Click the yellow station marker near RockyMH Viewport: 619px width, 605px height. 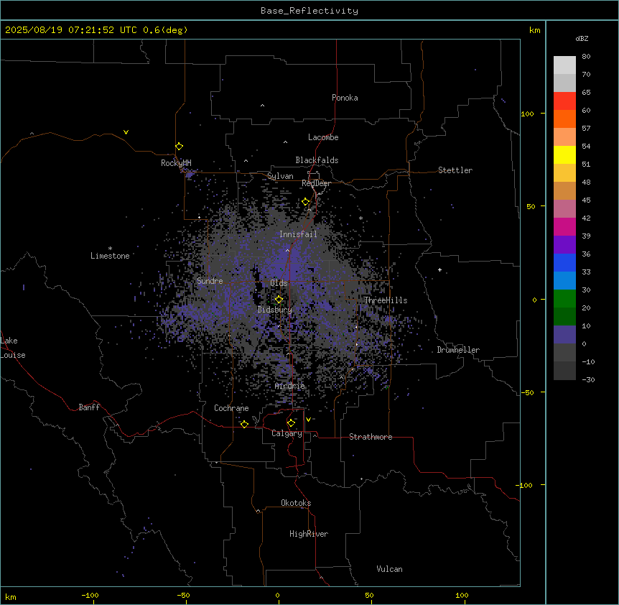click(179, 147)
